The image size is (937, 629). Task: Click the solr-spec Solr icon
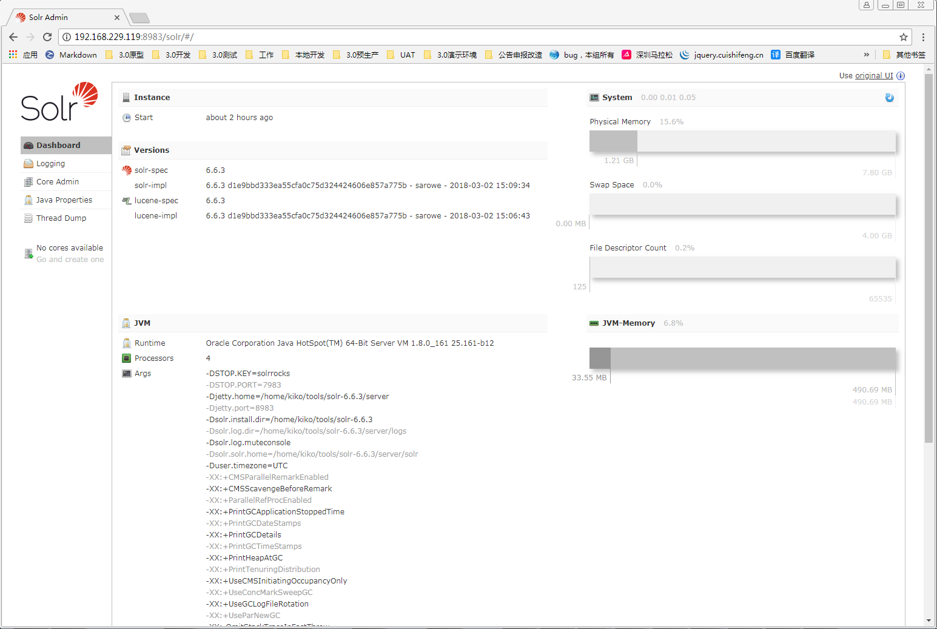127,170
